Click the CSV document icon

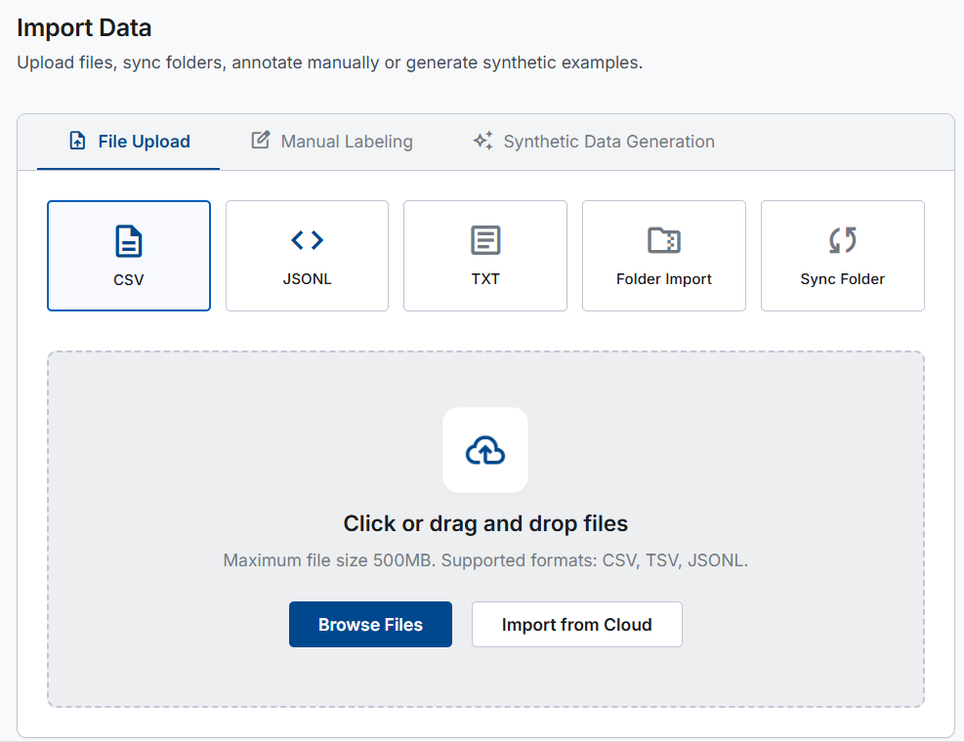pos(129,241)
